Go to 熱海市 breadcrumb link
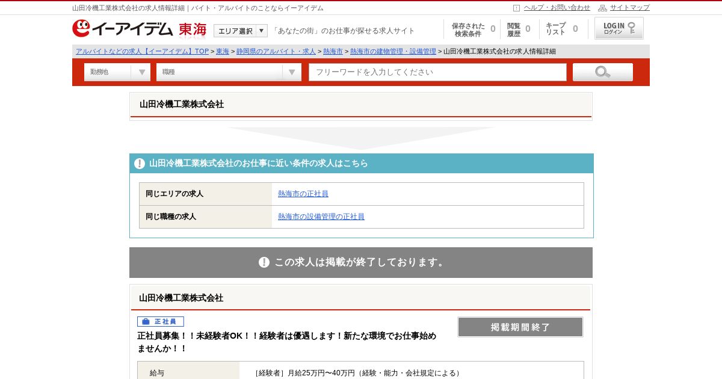Screen dimensions: 722x379 pyautogui.click(x=333, y=52)
